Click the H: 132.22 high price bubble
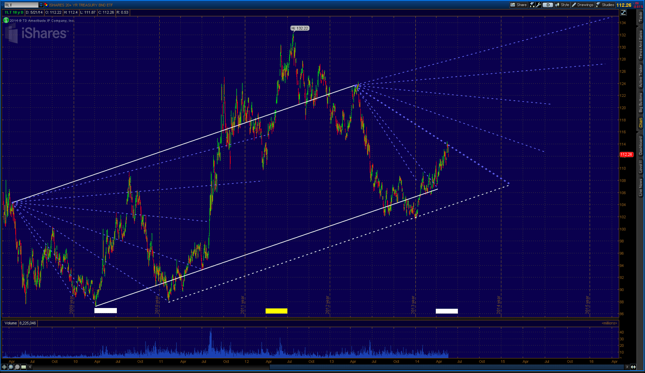The image size is (645, 373). [x=300, y=28]
